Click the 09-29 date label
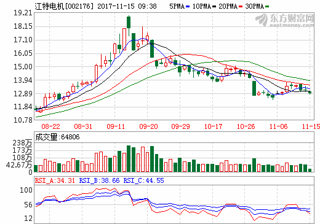 pos(180,126)
